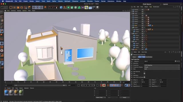This screenshot has height=102, width=183.
Task: Open the MoGraph menu
Action: (67, 1)
